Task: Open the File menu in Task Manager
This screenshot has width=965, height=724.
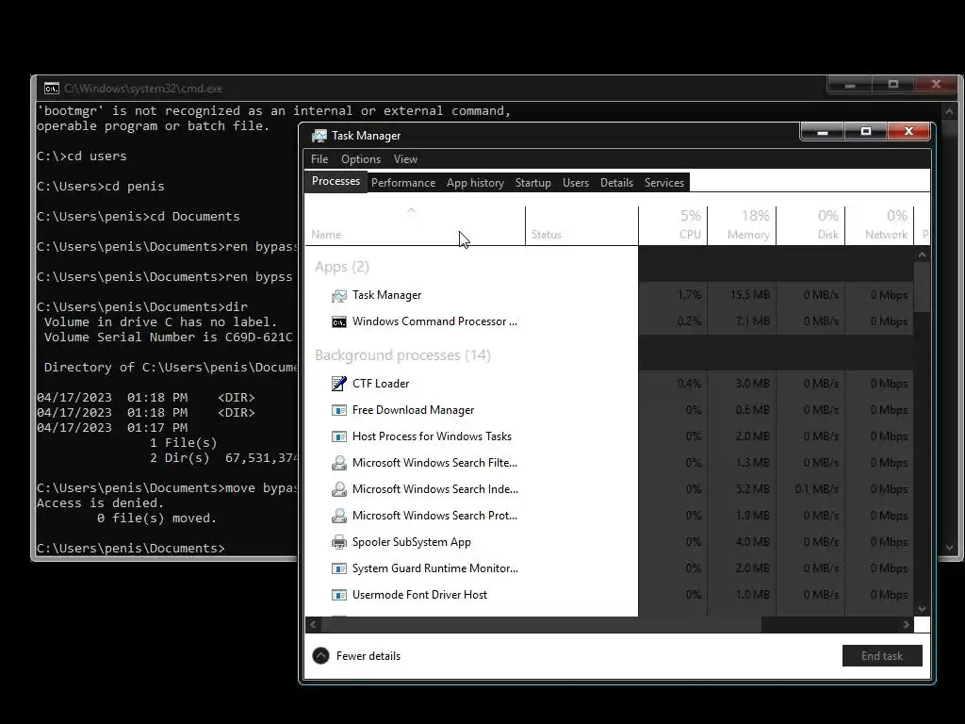Action: pyautogui.click(x=319, y=158)
